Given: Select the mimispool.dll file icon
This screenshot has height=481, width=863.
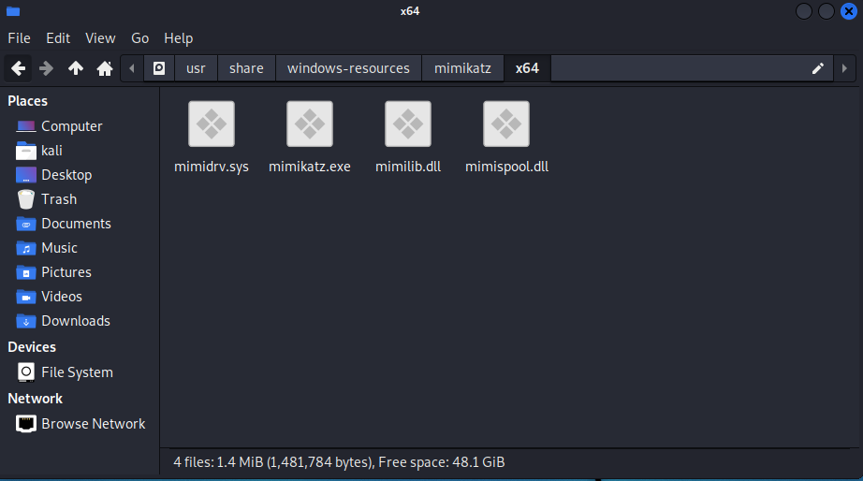Looking at the screenshot, I should [506, 124].
